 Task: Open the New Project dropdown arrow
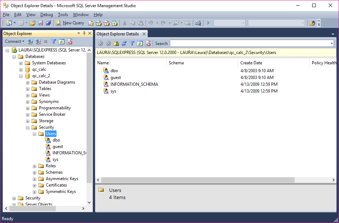point(15,23)
